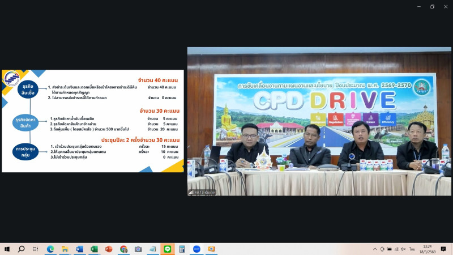Screen dimensions: 453x255
Task: Click the Windows Start button
Action: point(7,249)
